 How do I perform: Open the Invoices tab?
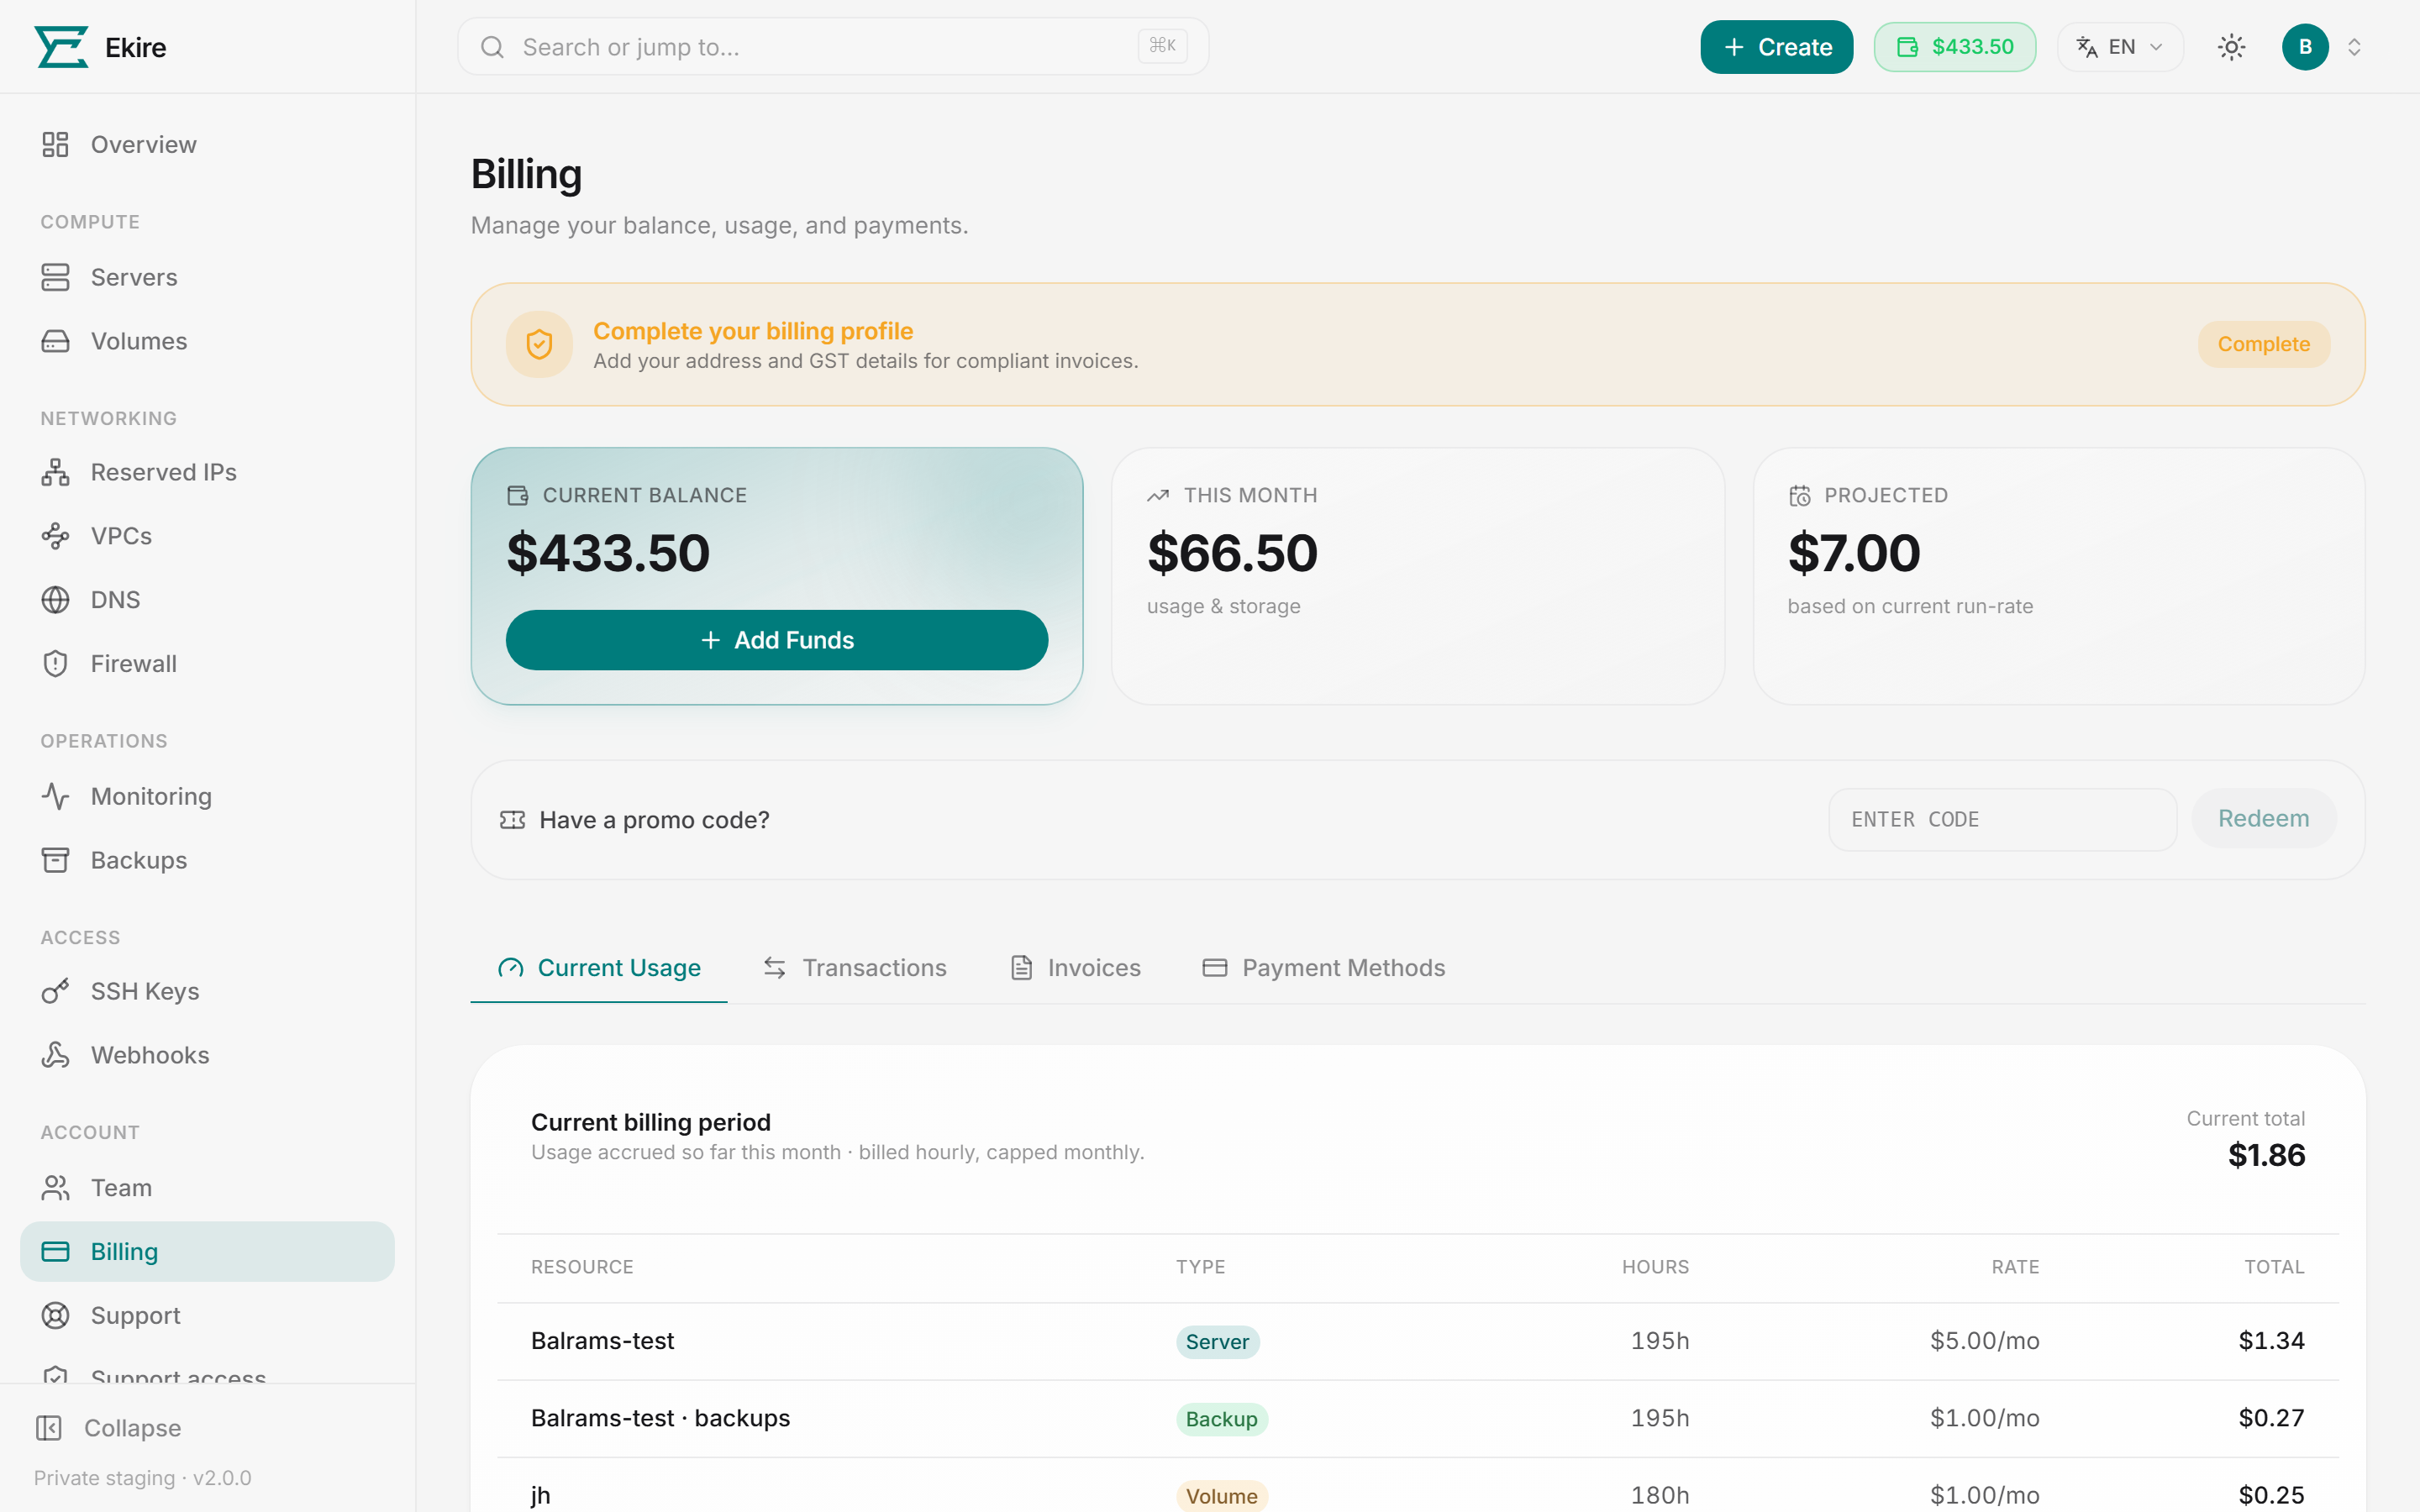click(1075, 968)
